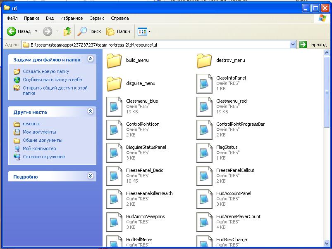Select the FreezePanel_Basic file icon

click(115, 176)
